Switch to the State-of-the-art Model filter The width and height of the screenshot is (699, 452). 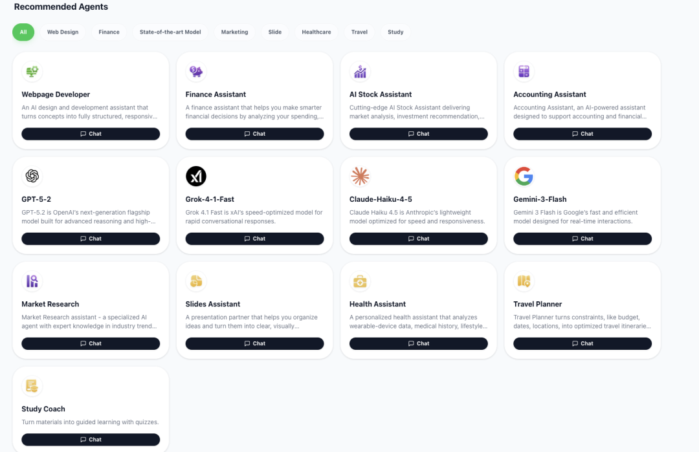pyautogui.click(x=170, y=32)
